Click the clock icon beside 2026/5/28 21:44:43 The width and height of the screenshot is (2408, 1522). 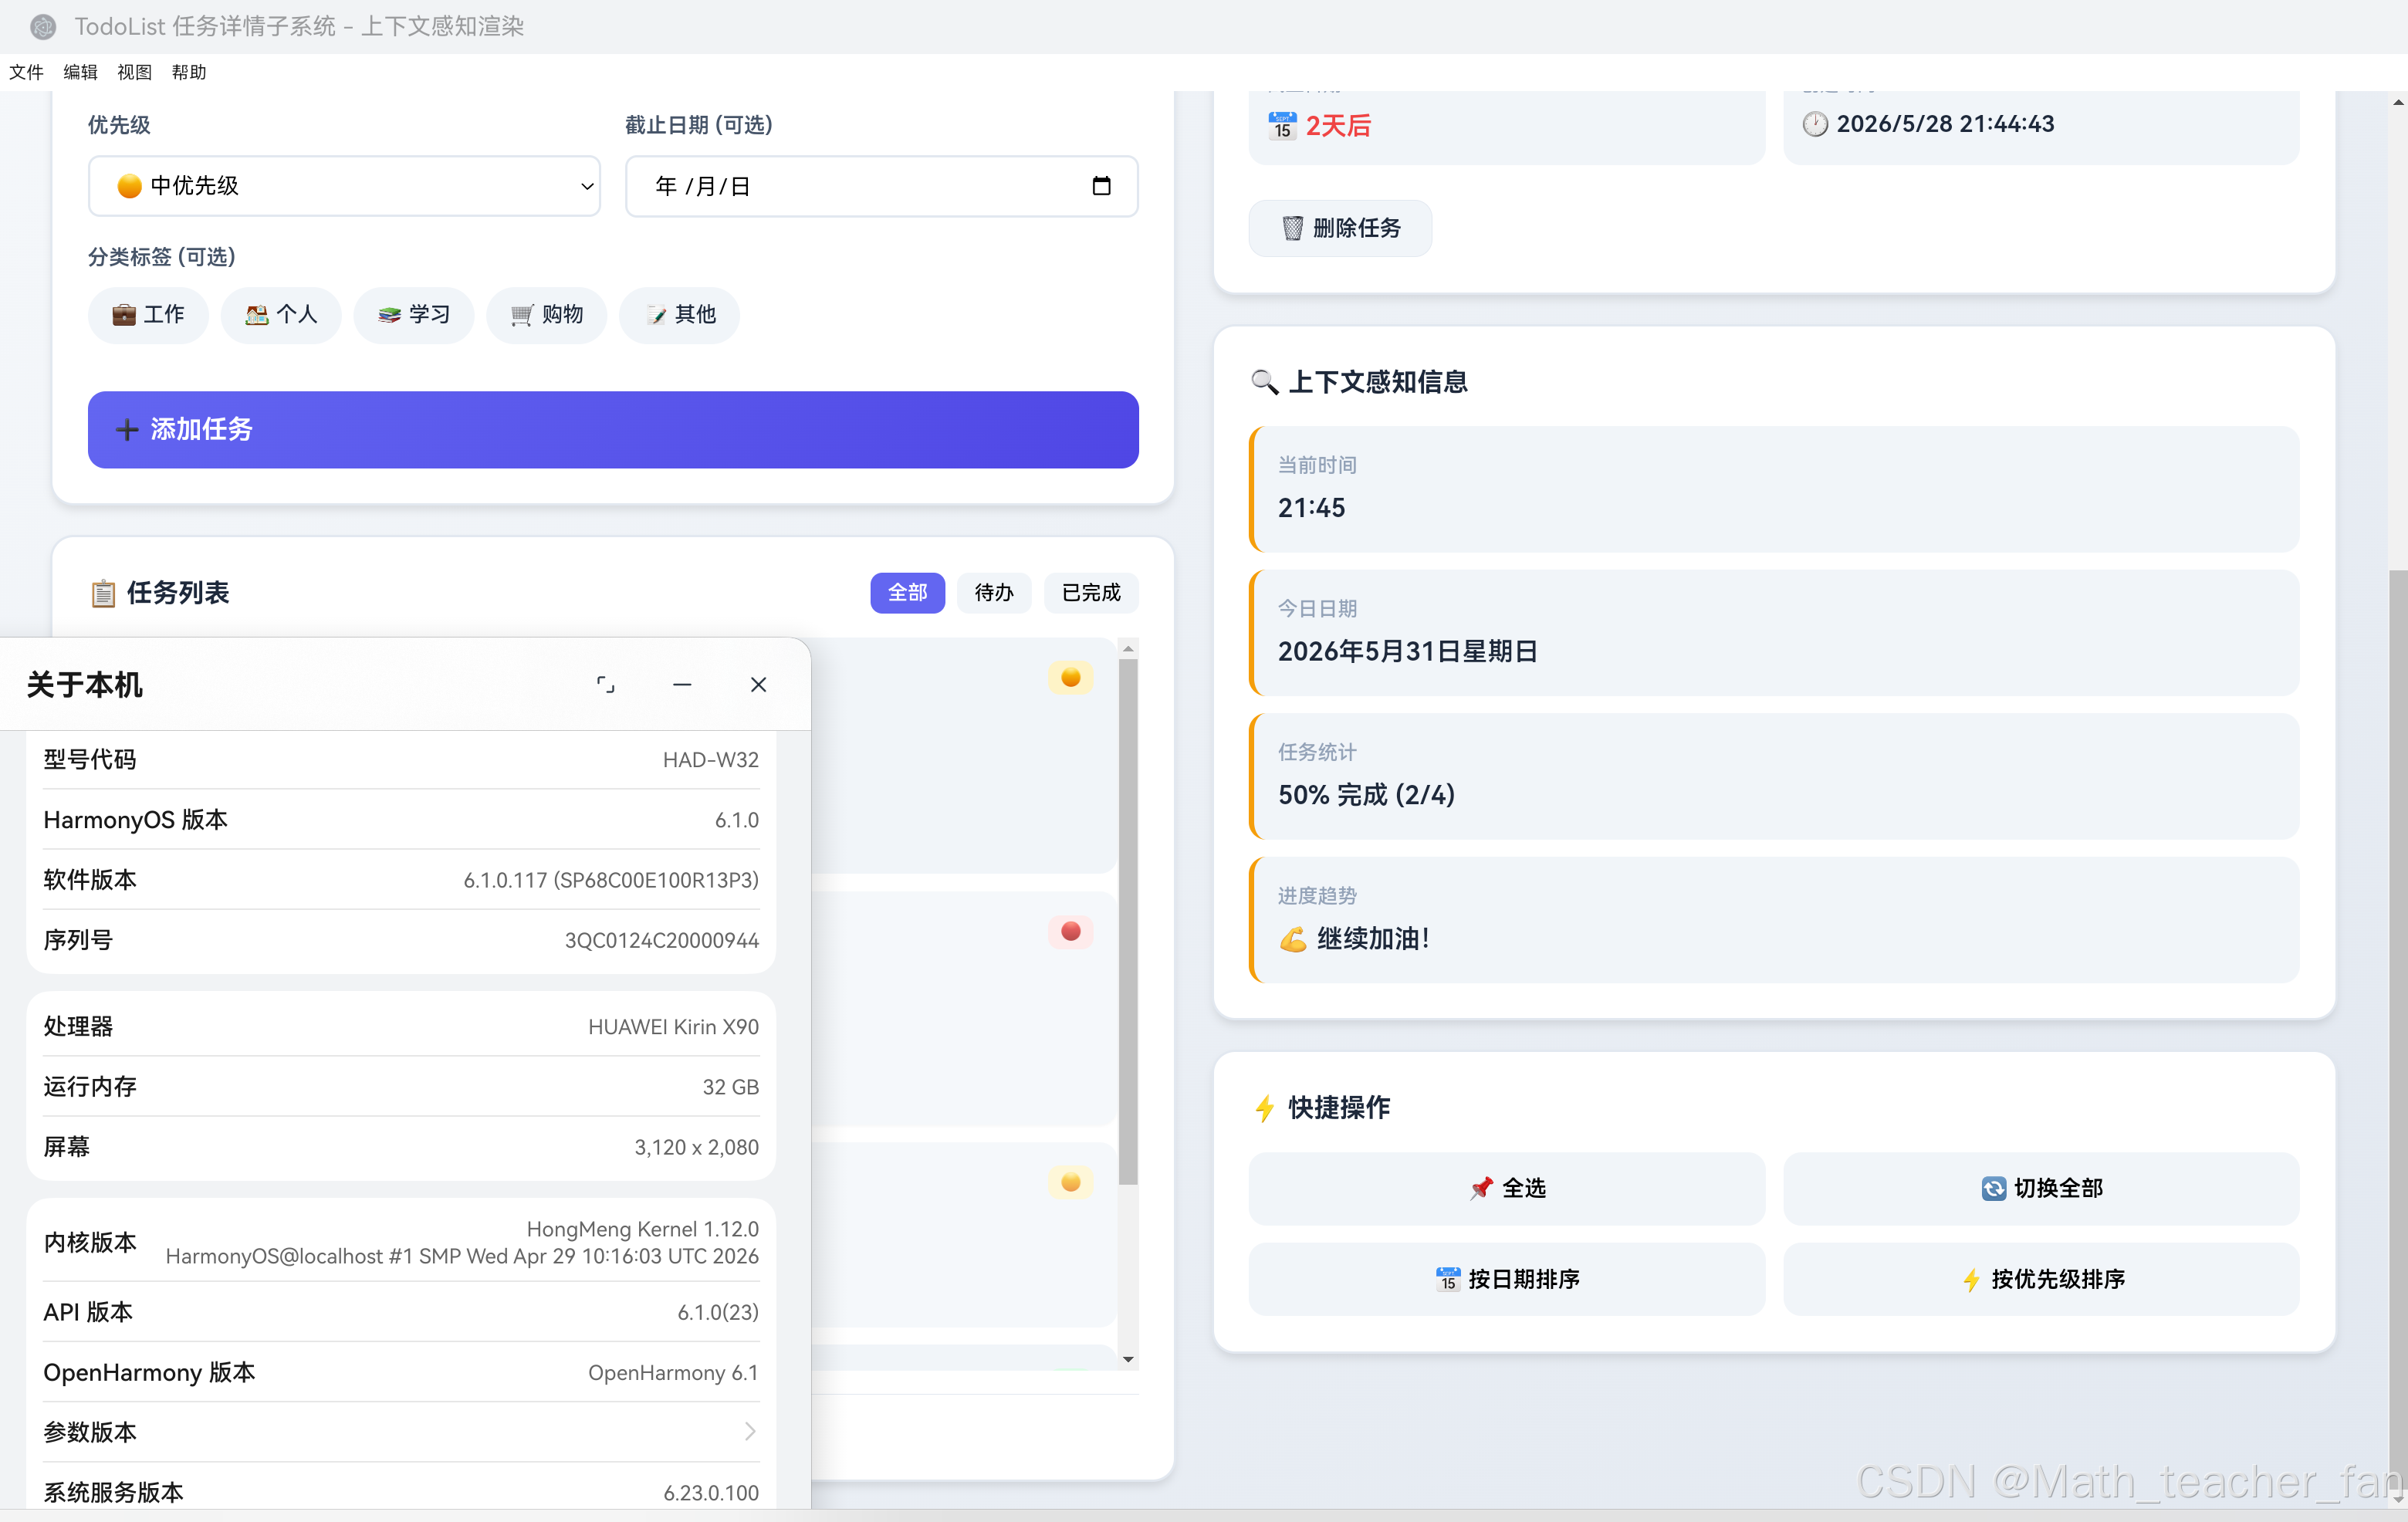[1815, 124]
